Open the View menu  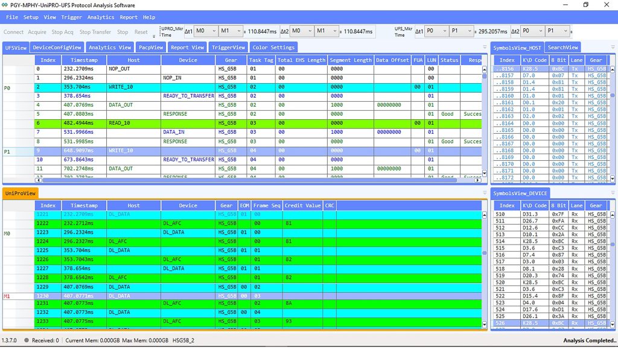click(x=49, y=17)
